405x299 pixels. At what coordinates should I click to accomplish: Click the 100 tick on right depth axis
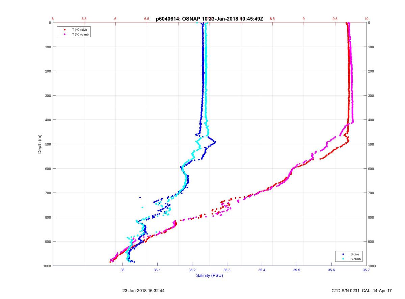tap(371, 47)
